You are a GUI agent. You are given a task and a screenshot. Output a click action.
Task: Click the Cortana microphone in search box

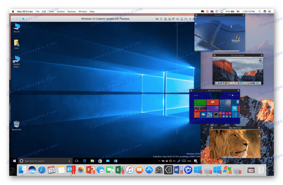[70, 161]
